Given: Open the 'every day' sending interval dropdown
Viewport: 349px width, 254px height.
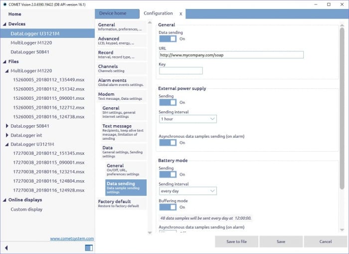Looking at the screenshot, I should point(188,191).
